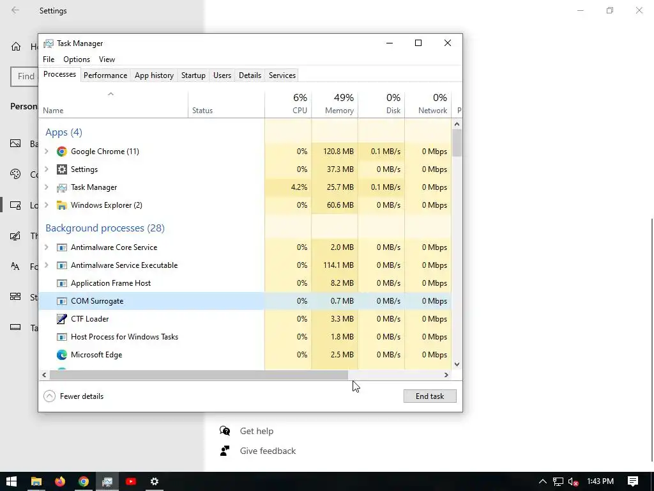The width and height of the screenshot is (654, 491).
Task: Sort processes by Memory column
Action: point(335,104)
